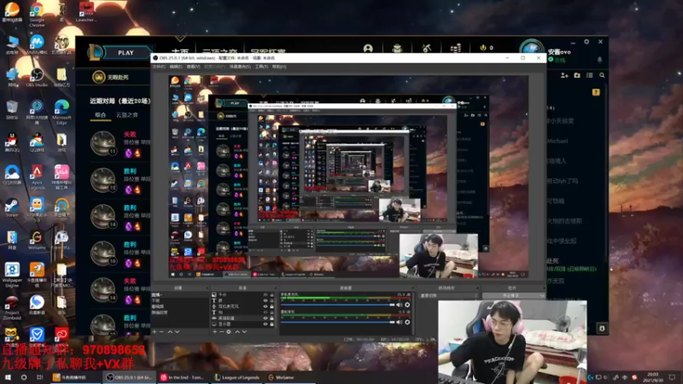Adjust first OBS mixer channel volume slider
This screenshot has width=683, height=384.
338,305
